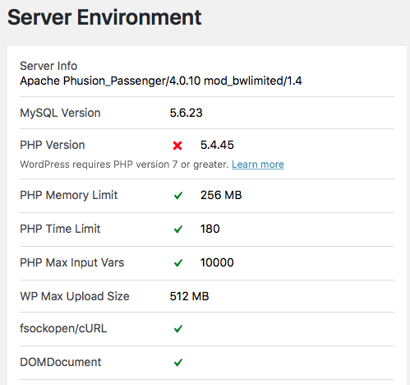Screen dimensions: 410x385
Task: Click the red X icon beside PHP Version
Action: pyautogui.click(x=177, y=146)
